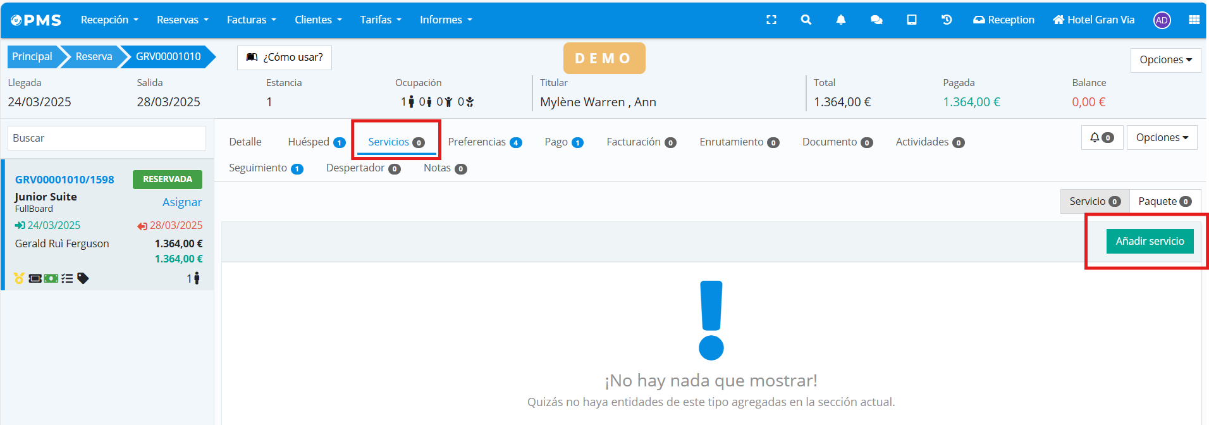Toggle fullscreen mode icon in top bar

(771, 20)
